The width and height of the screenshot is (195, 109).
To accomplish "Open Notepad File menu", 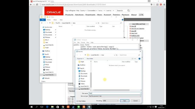I will coord(75,42).
